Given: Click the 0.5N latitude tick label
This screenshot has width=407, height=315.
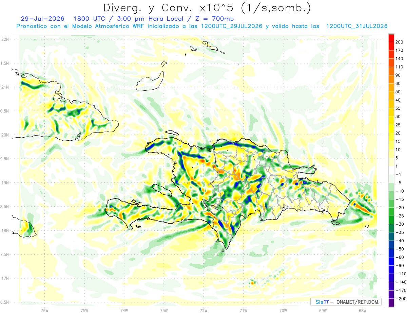Looking at the screenshot, I should 5,111.
